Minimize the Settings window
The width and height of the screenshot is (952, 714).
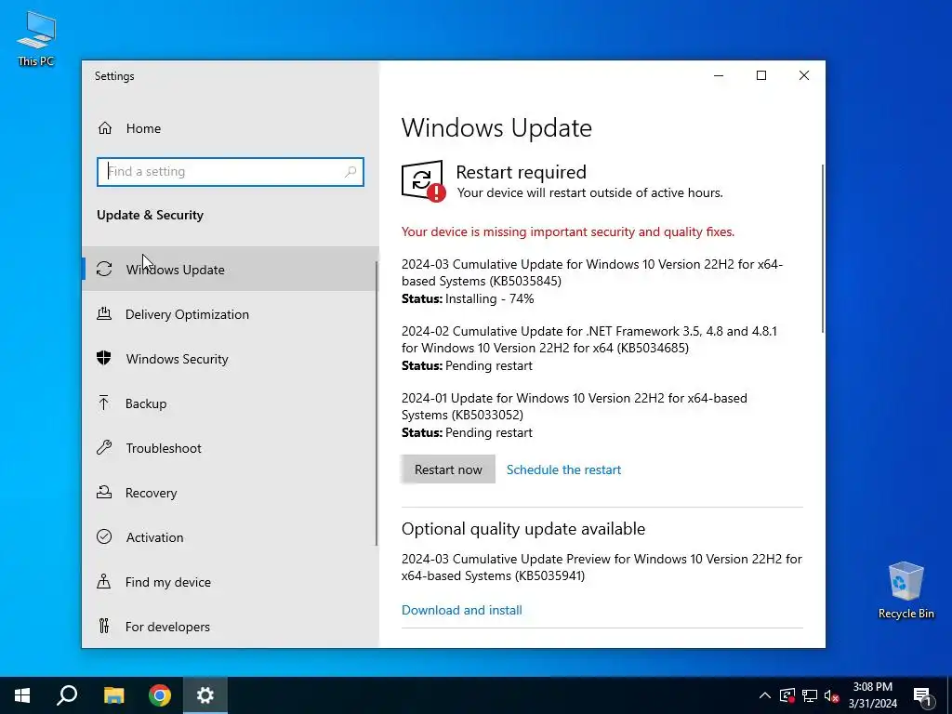[x=719, y=75]
